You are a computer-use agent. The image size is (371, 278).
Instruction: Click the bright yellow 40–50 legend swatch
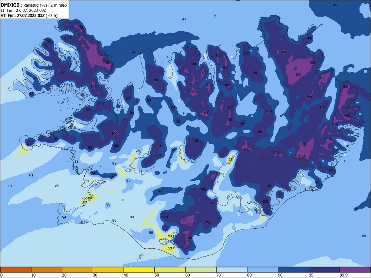139,270
